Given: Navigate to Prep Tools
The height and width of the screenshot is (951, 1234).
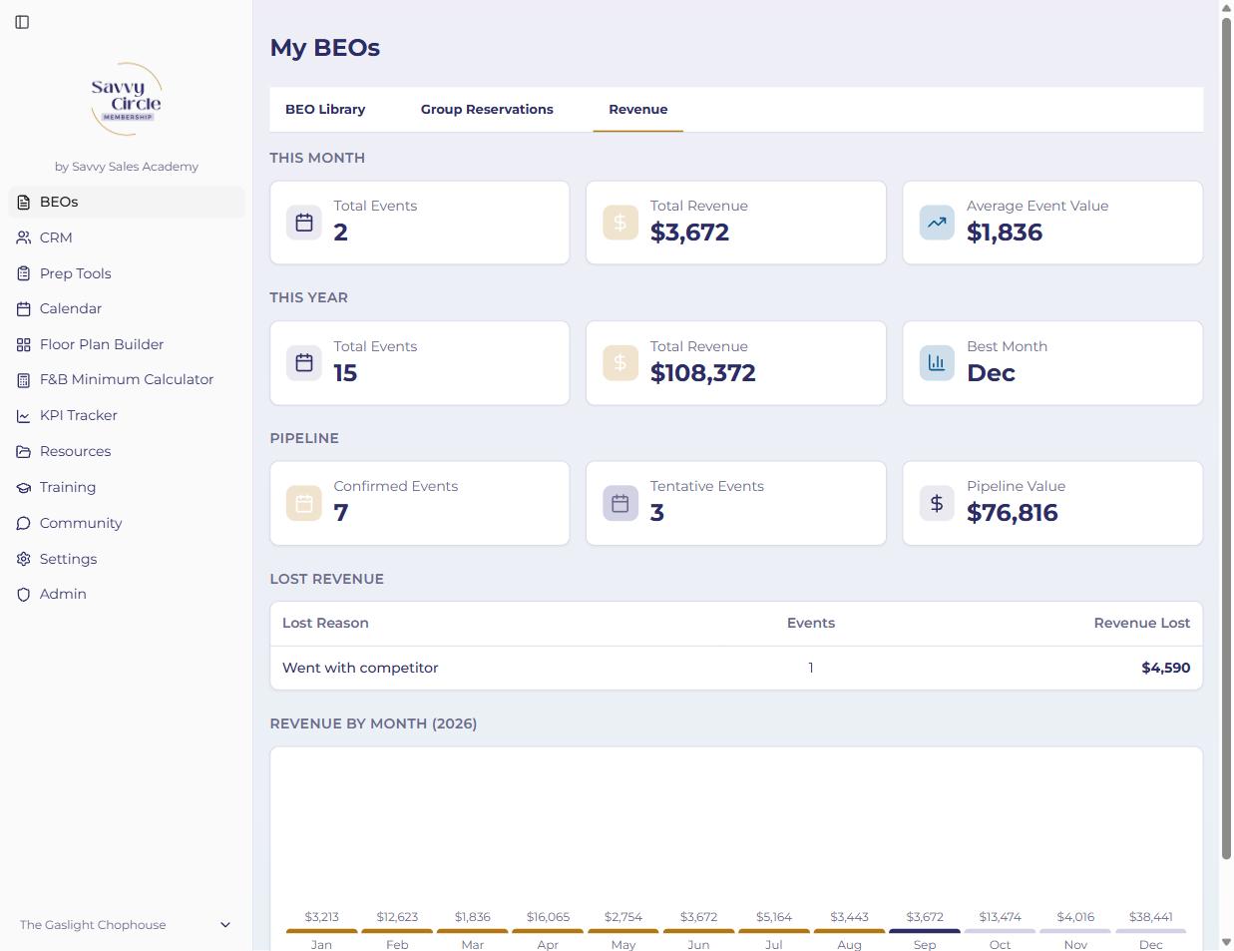Looking at the screenshot, I should 127,273.
